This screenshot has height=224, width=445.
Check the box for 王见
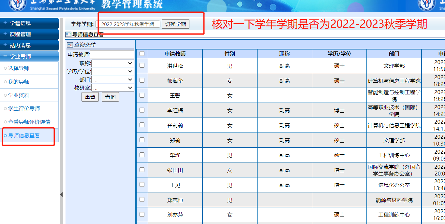coord(142,185)
